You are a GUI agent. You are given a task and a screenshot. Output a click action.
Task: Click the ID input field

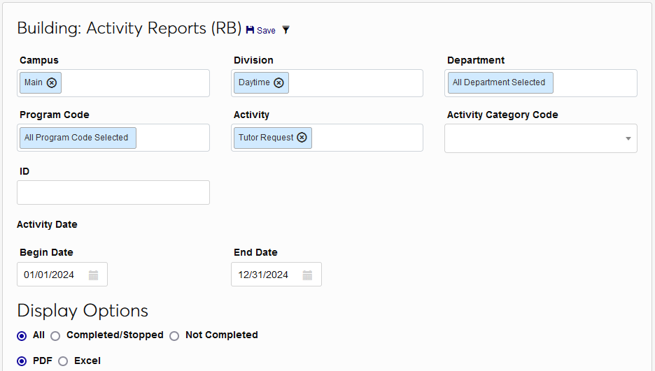[x=113, y=193]
